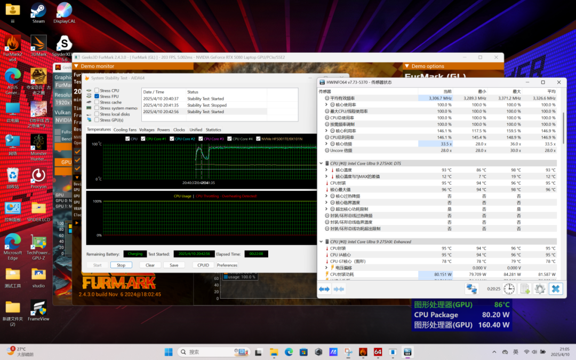Click the HWiNFO expand-columns blue arrows icon
The image size is (576, 360).
point(324,289)
